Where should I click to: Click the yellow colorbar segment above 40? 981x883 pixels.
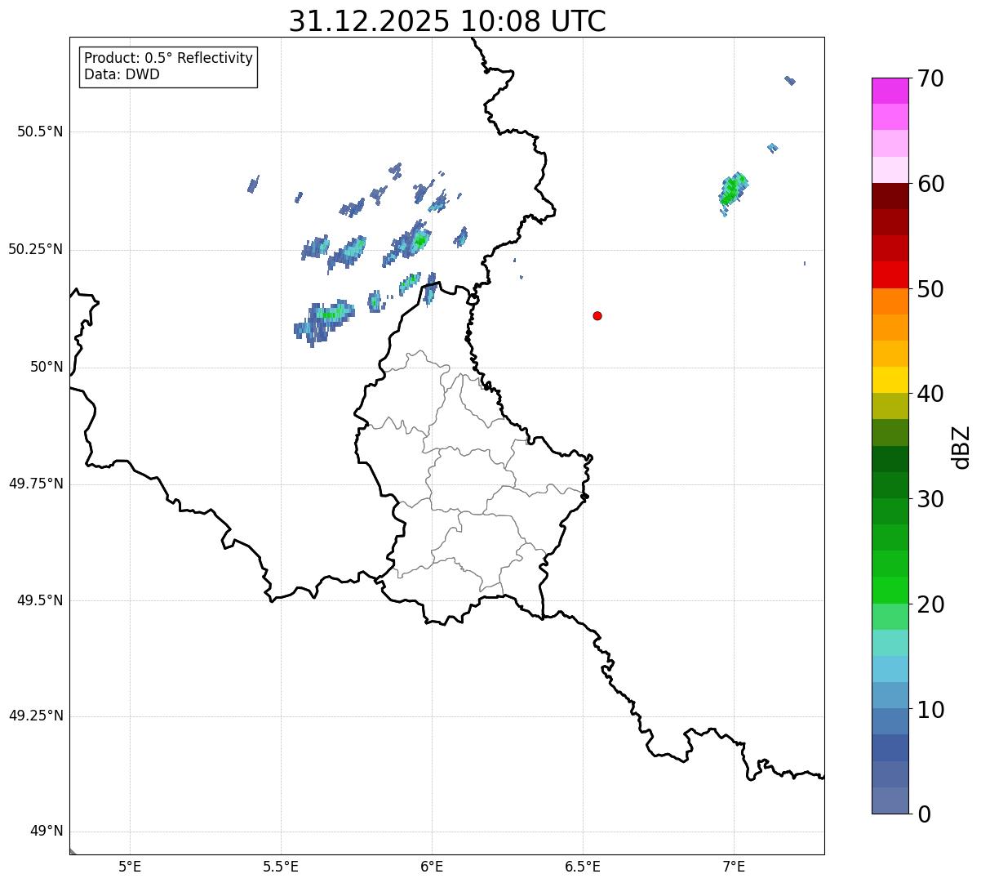[890, 380]
